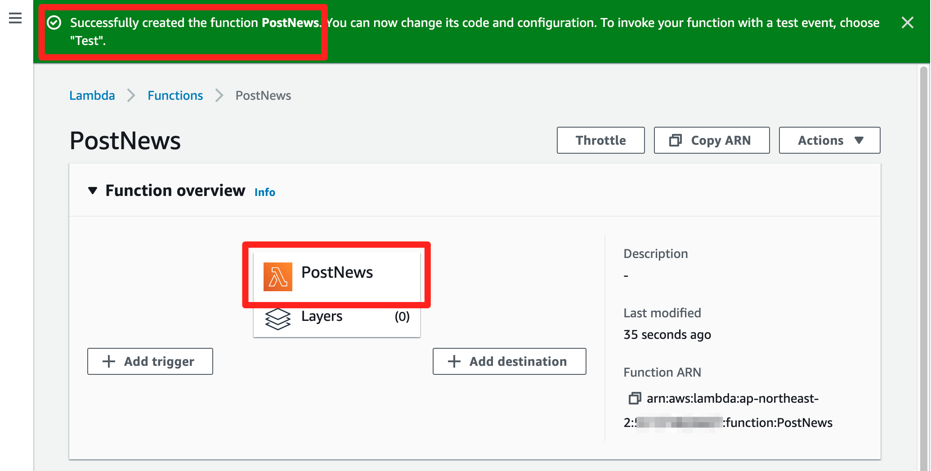Viewport: 931px width, 471px height.
Task: Collapse the Function overview section
Action: pyautogui.click(x=93, y=191)
